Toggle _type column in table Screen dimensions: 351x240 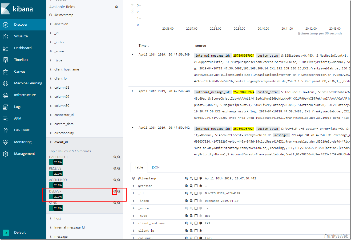(196, 216)
